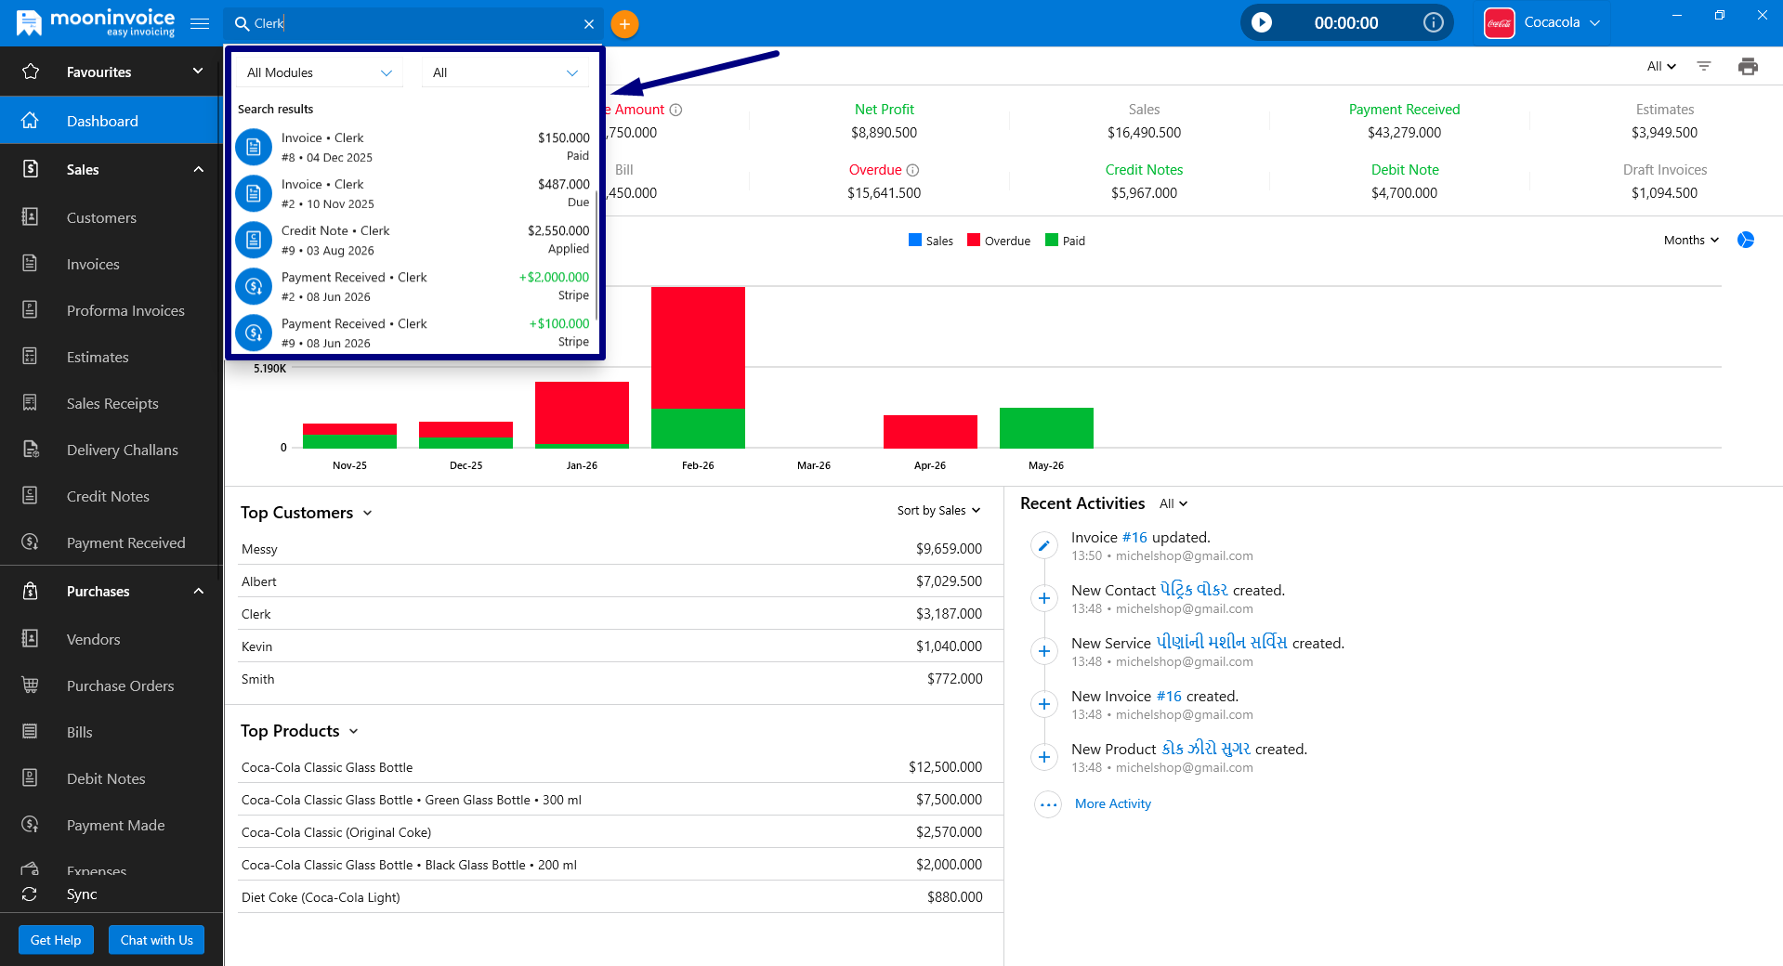Open the Invoice #8 Clerk search result
The image size is (1783, 966).
pyautogui.click(x=413, y=147)
